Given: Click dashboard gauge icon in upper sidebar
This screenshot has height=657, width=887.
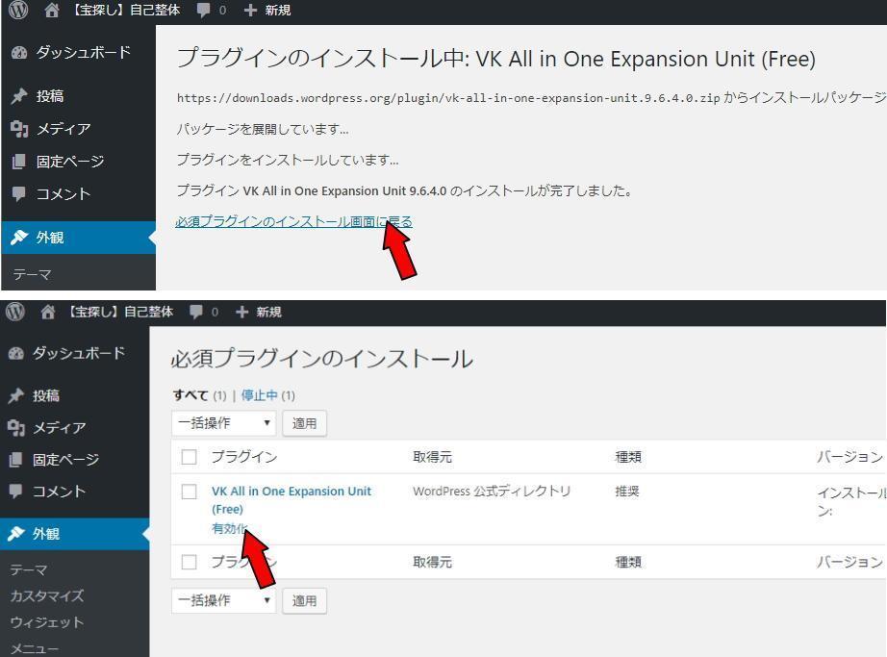Looking at the screenshot, I should click(19, 53).
